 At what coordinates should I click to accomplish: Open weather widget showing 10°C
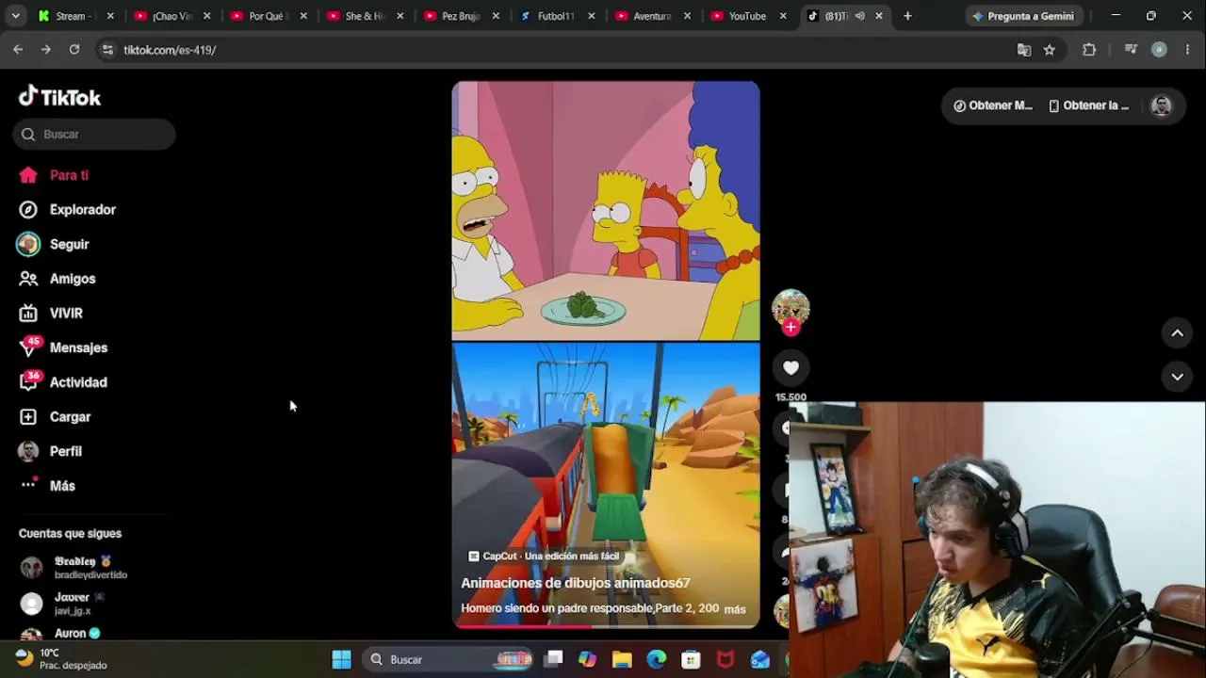tap(62, 659)
